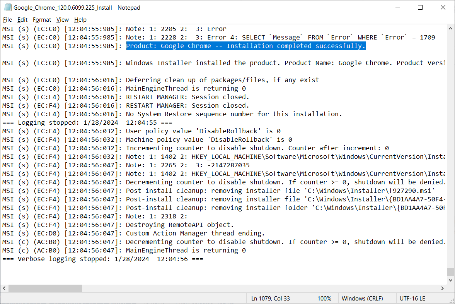This screenshot has width=455, height=304.
Task: Click the 'Destroying RemoteAPI object' line
Action: pyautogui.click(x=118, y=225)
